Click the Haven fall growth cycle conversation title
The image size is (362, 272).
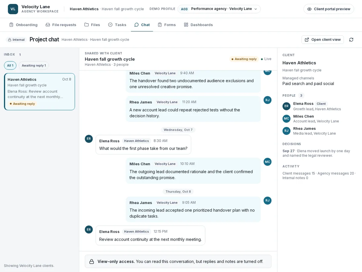[x=110, y=59]
